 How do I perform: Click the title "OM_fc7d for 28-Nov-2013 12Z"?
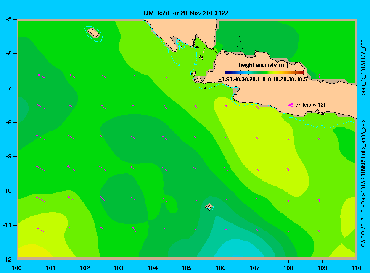(x=186, y=13)
